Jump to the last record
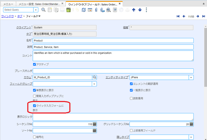The height and width of the screenshot is (140, 207). [204, 16]
